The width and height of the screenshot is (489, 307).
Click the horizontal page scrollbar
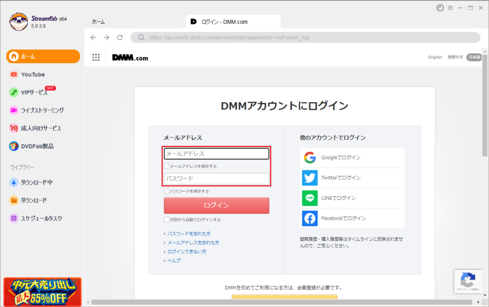282,302
